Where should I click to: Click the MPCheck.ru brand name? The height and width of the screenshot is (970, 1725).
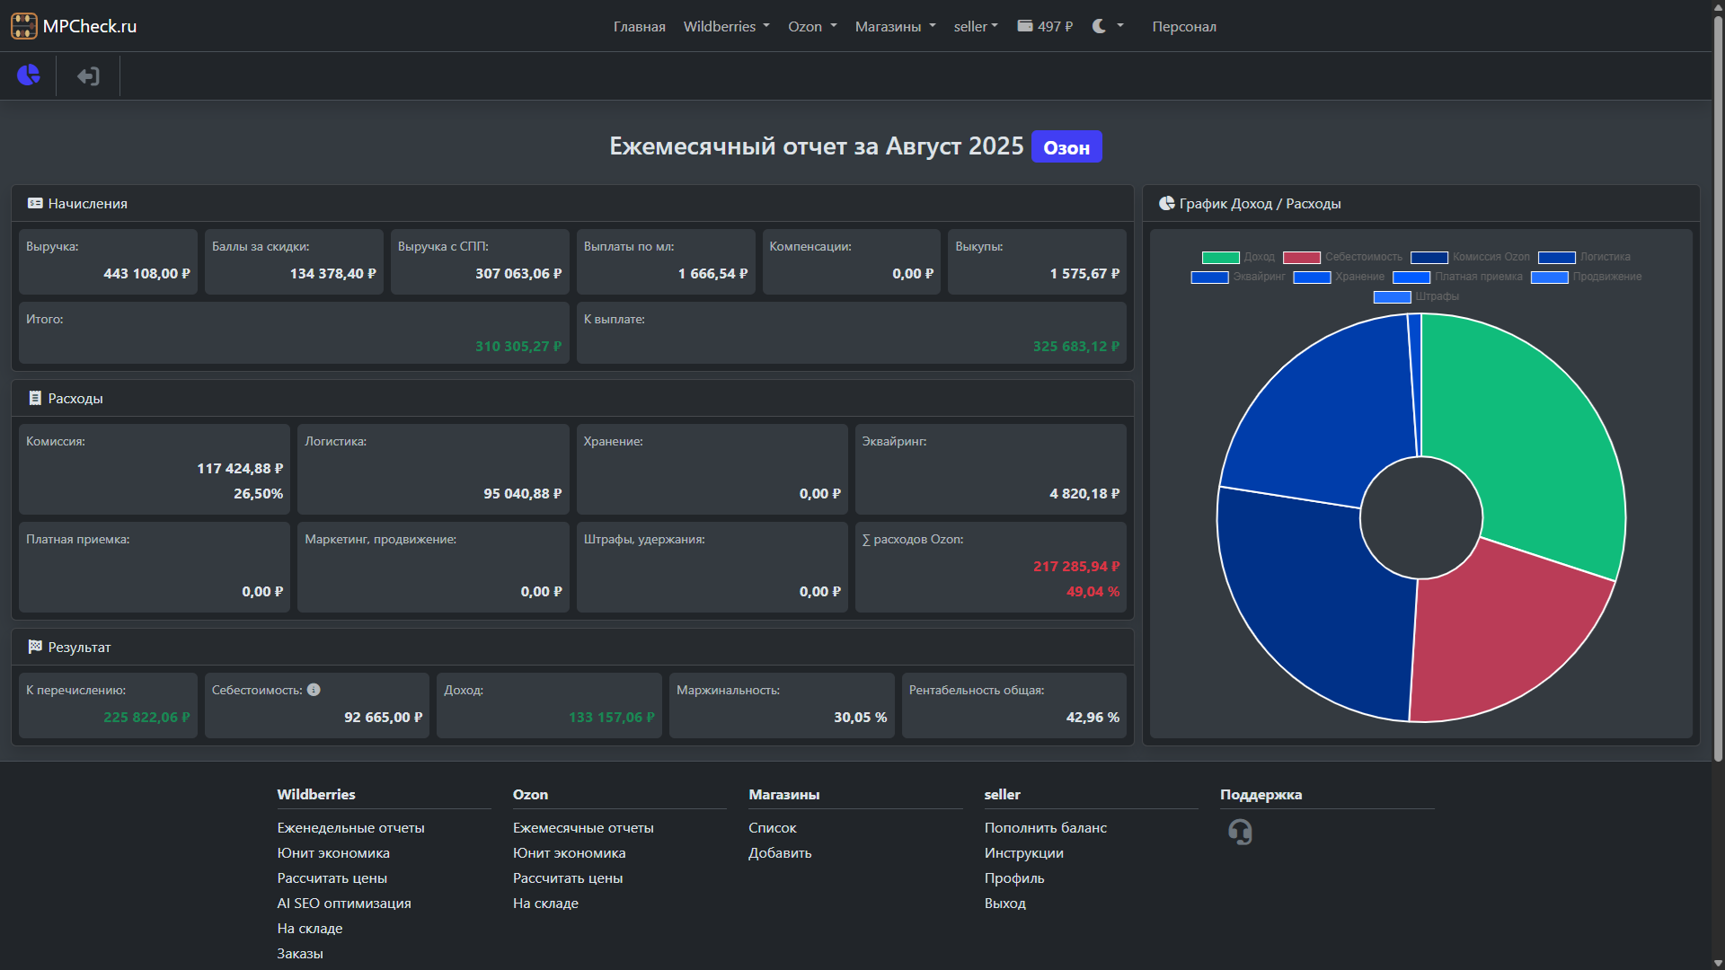coord(90,26)
